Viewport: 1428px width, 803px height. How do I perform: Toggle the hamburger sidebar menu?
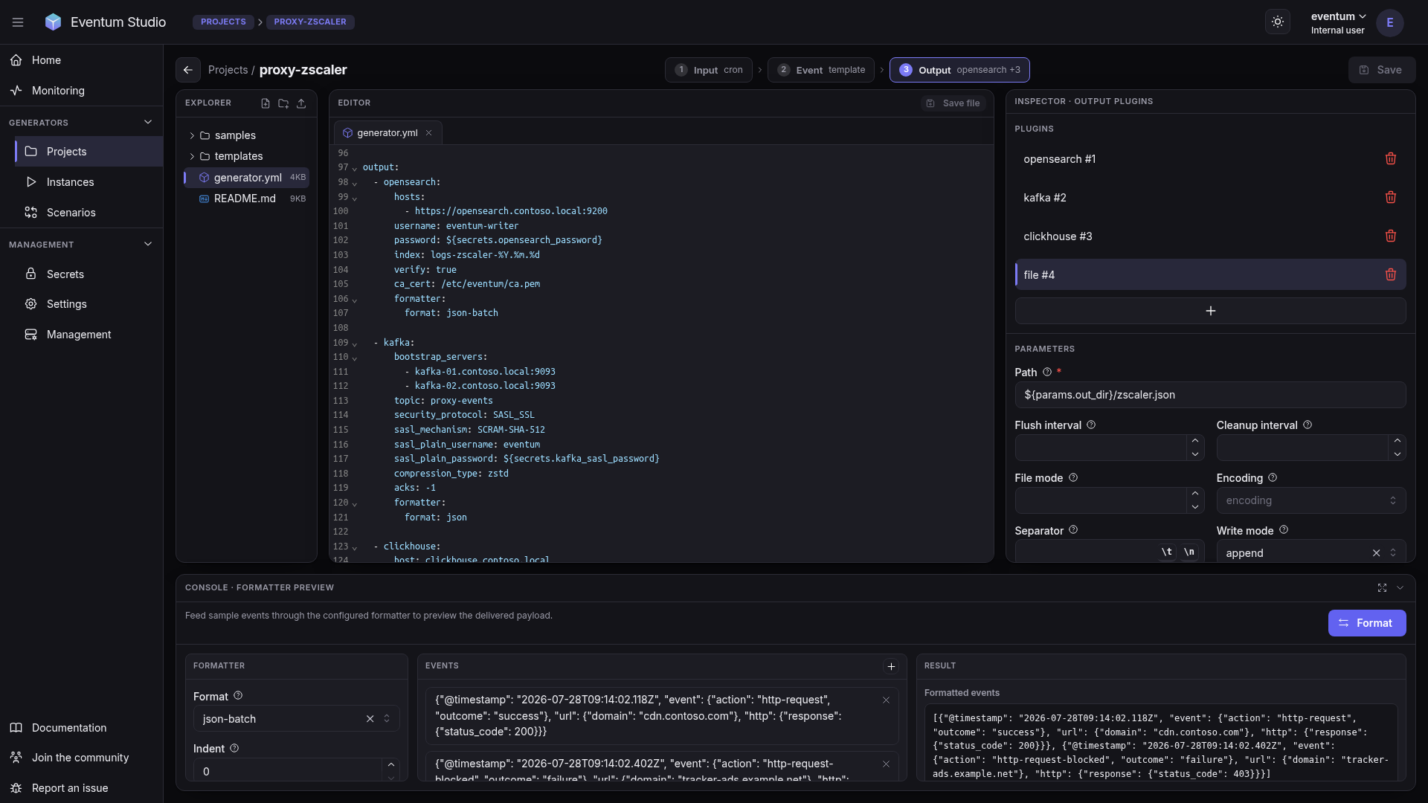[18, 22]
